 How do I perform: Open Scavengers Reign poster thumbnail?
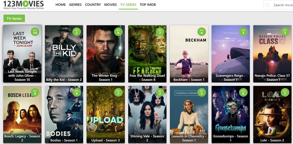(x=231, y=54)
